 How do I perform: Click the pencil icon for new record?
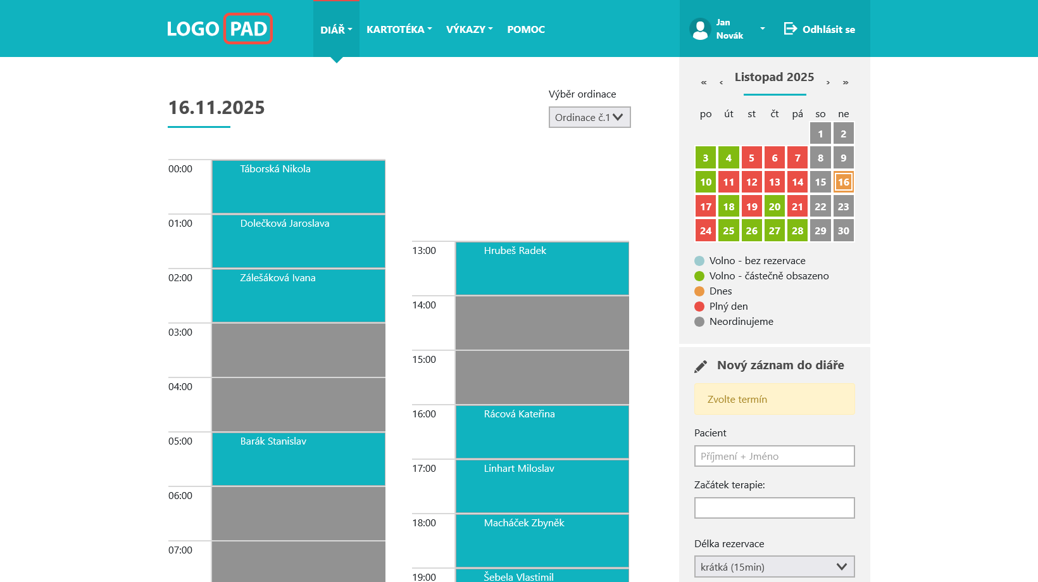click(x=701, y=366)
